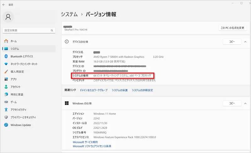Select the IdeaPad 5 Pro 16ACH6 model text

76,29
